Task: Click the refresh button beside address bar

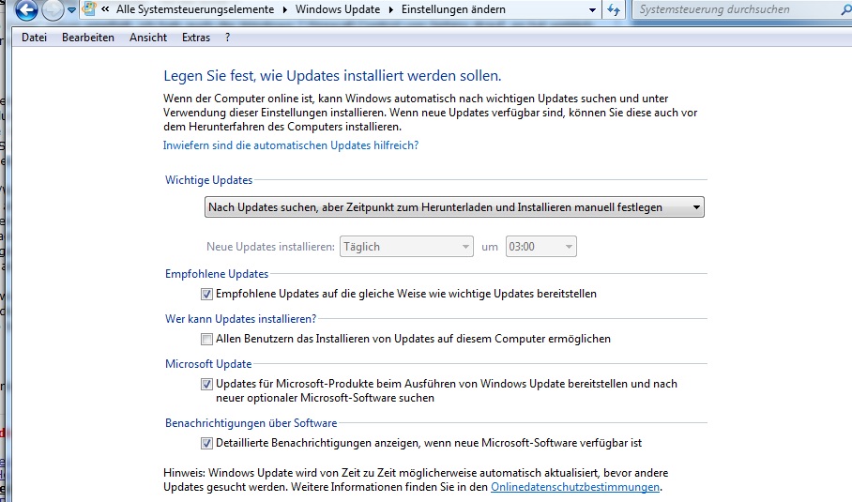Action: [x=614, y=9]
